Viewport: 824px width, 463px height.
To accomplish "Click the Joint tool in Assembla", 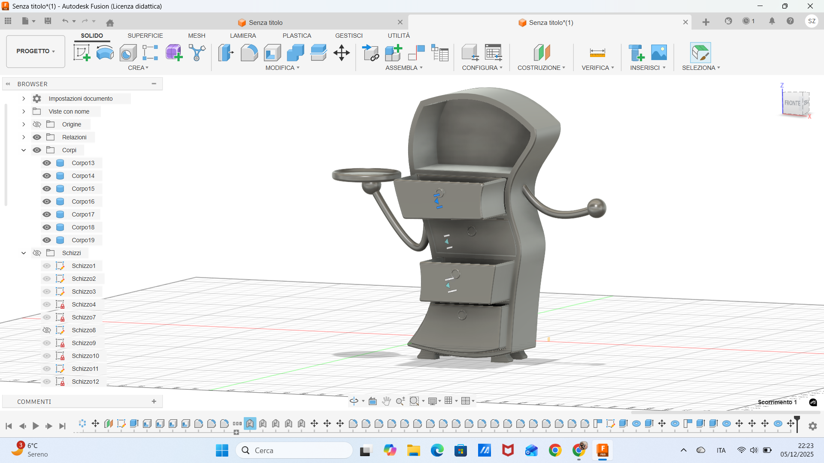I will point(416,53).
